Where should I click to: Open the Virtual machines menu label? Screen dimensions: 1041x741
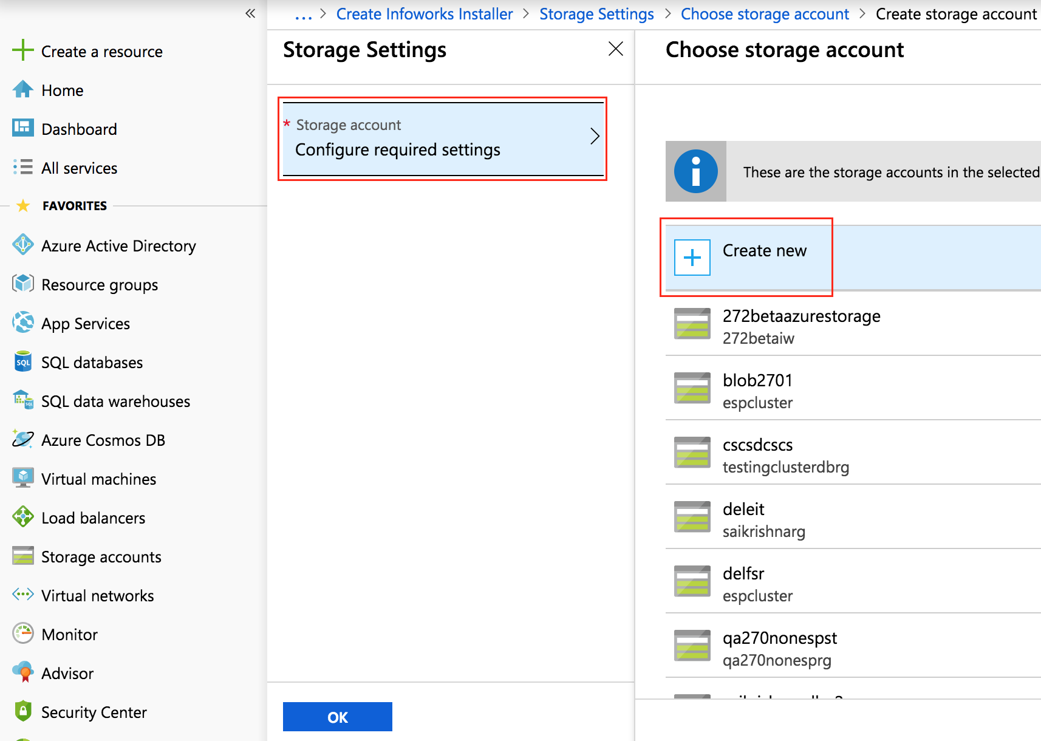[99, 479]
